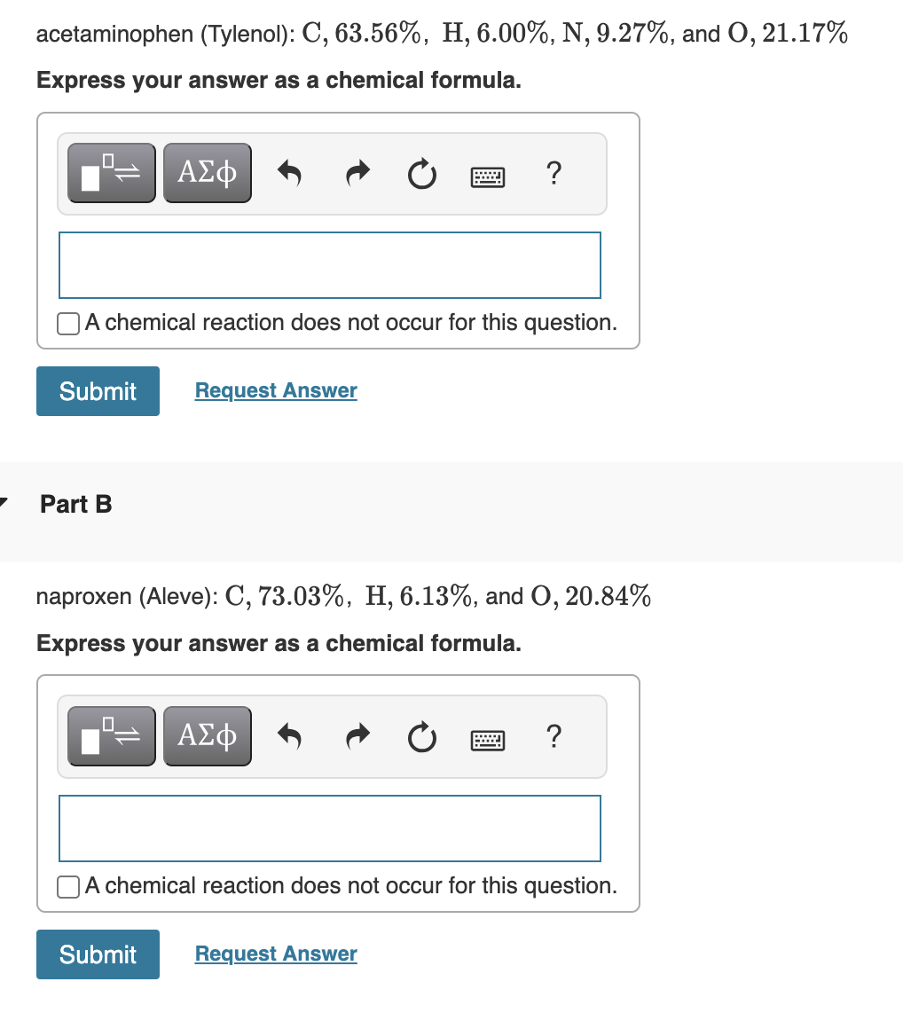Submit the naproxen formula answer
This screenshot has height=1013, width=903.
(x=98, y=954)
